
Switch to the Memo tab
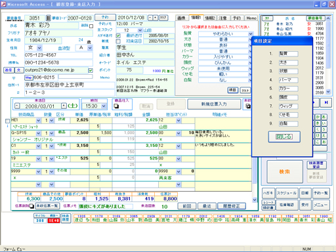point(251,18)
